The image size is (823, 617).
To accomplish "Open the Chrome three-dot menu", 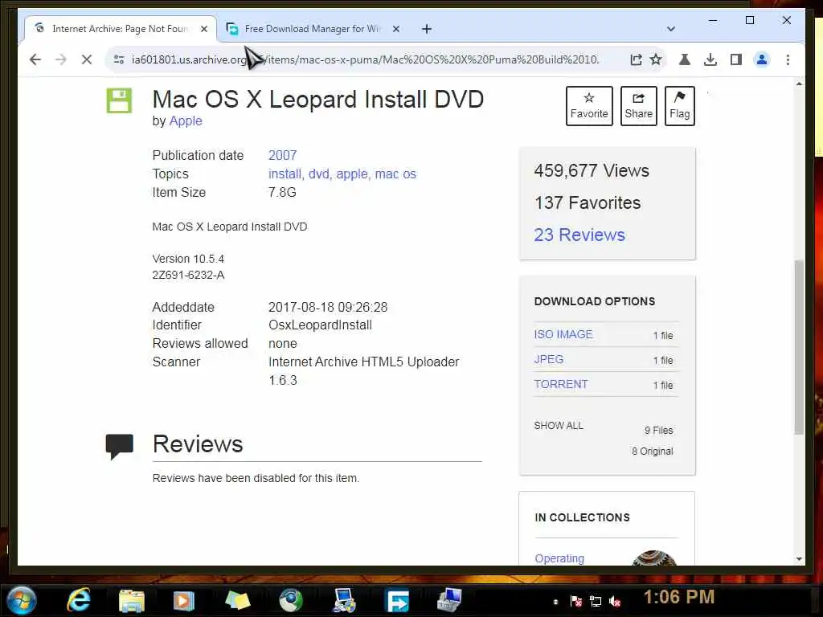I will [788, 59].
